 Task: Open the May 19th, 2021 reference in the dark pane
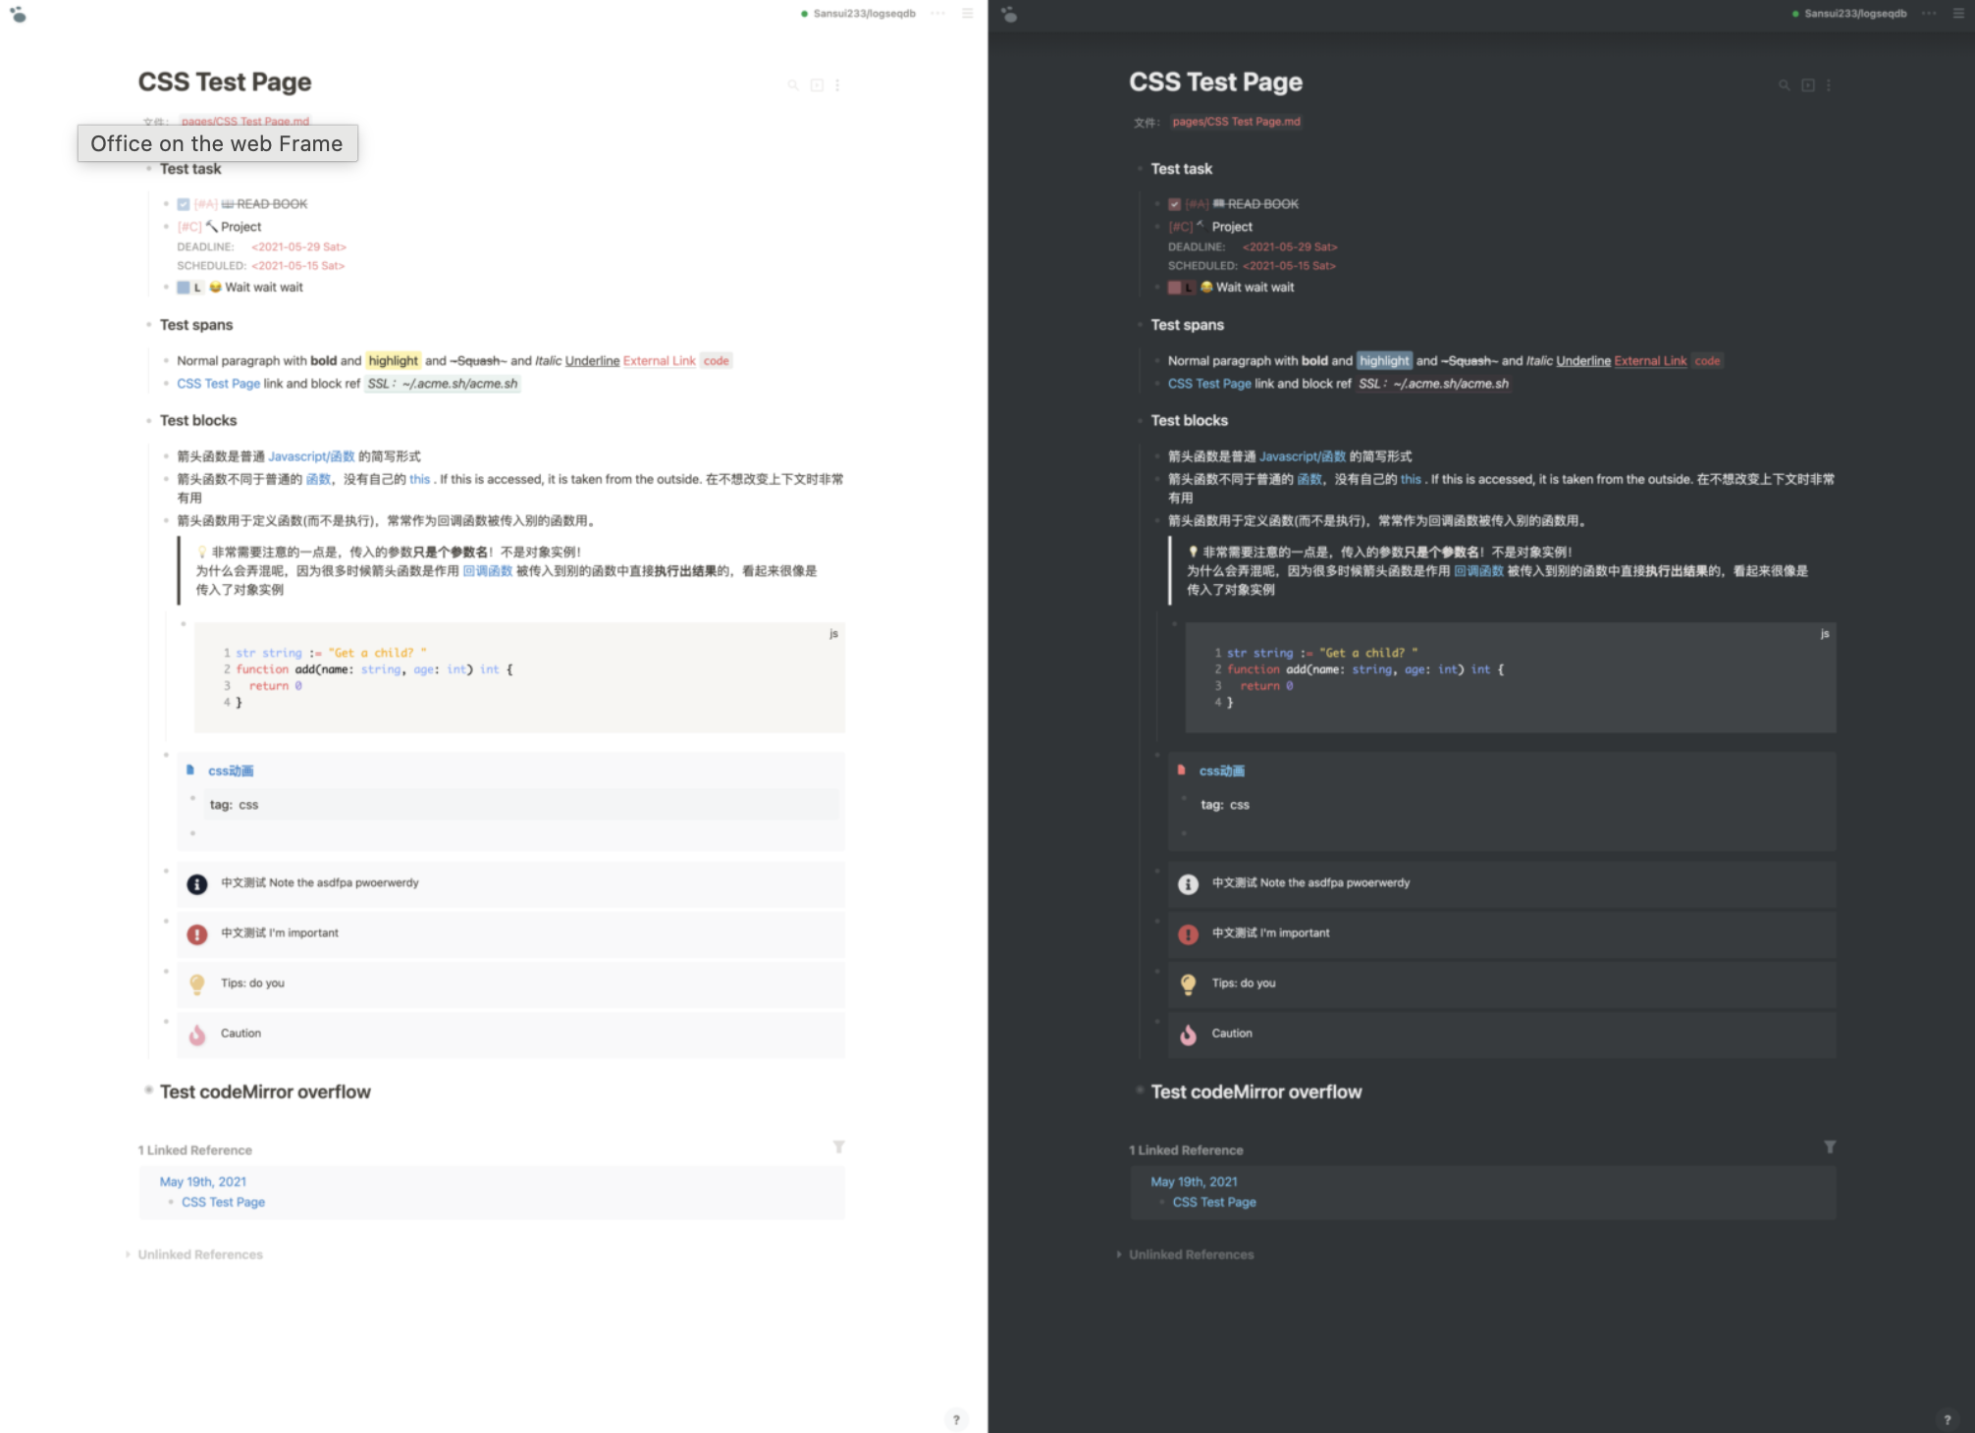click(1194, 1182)
